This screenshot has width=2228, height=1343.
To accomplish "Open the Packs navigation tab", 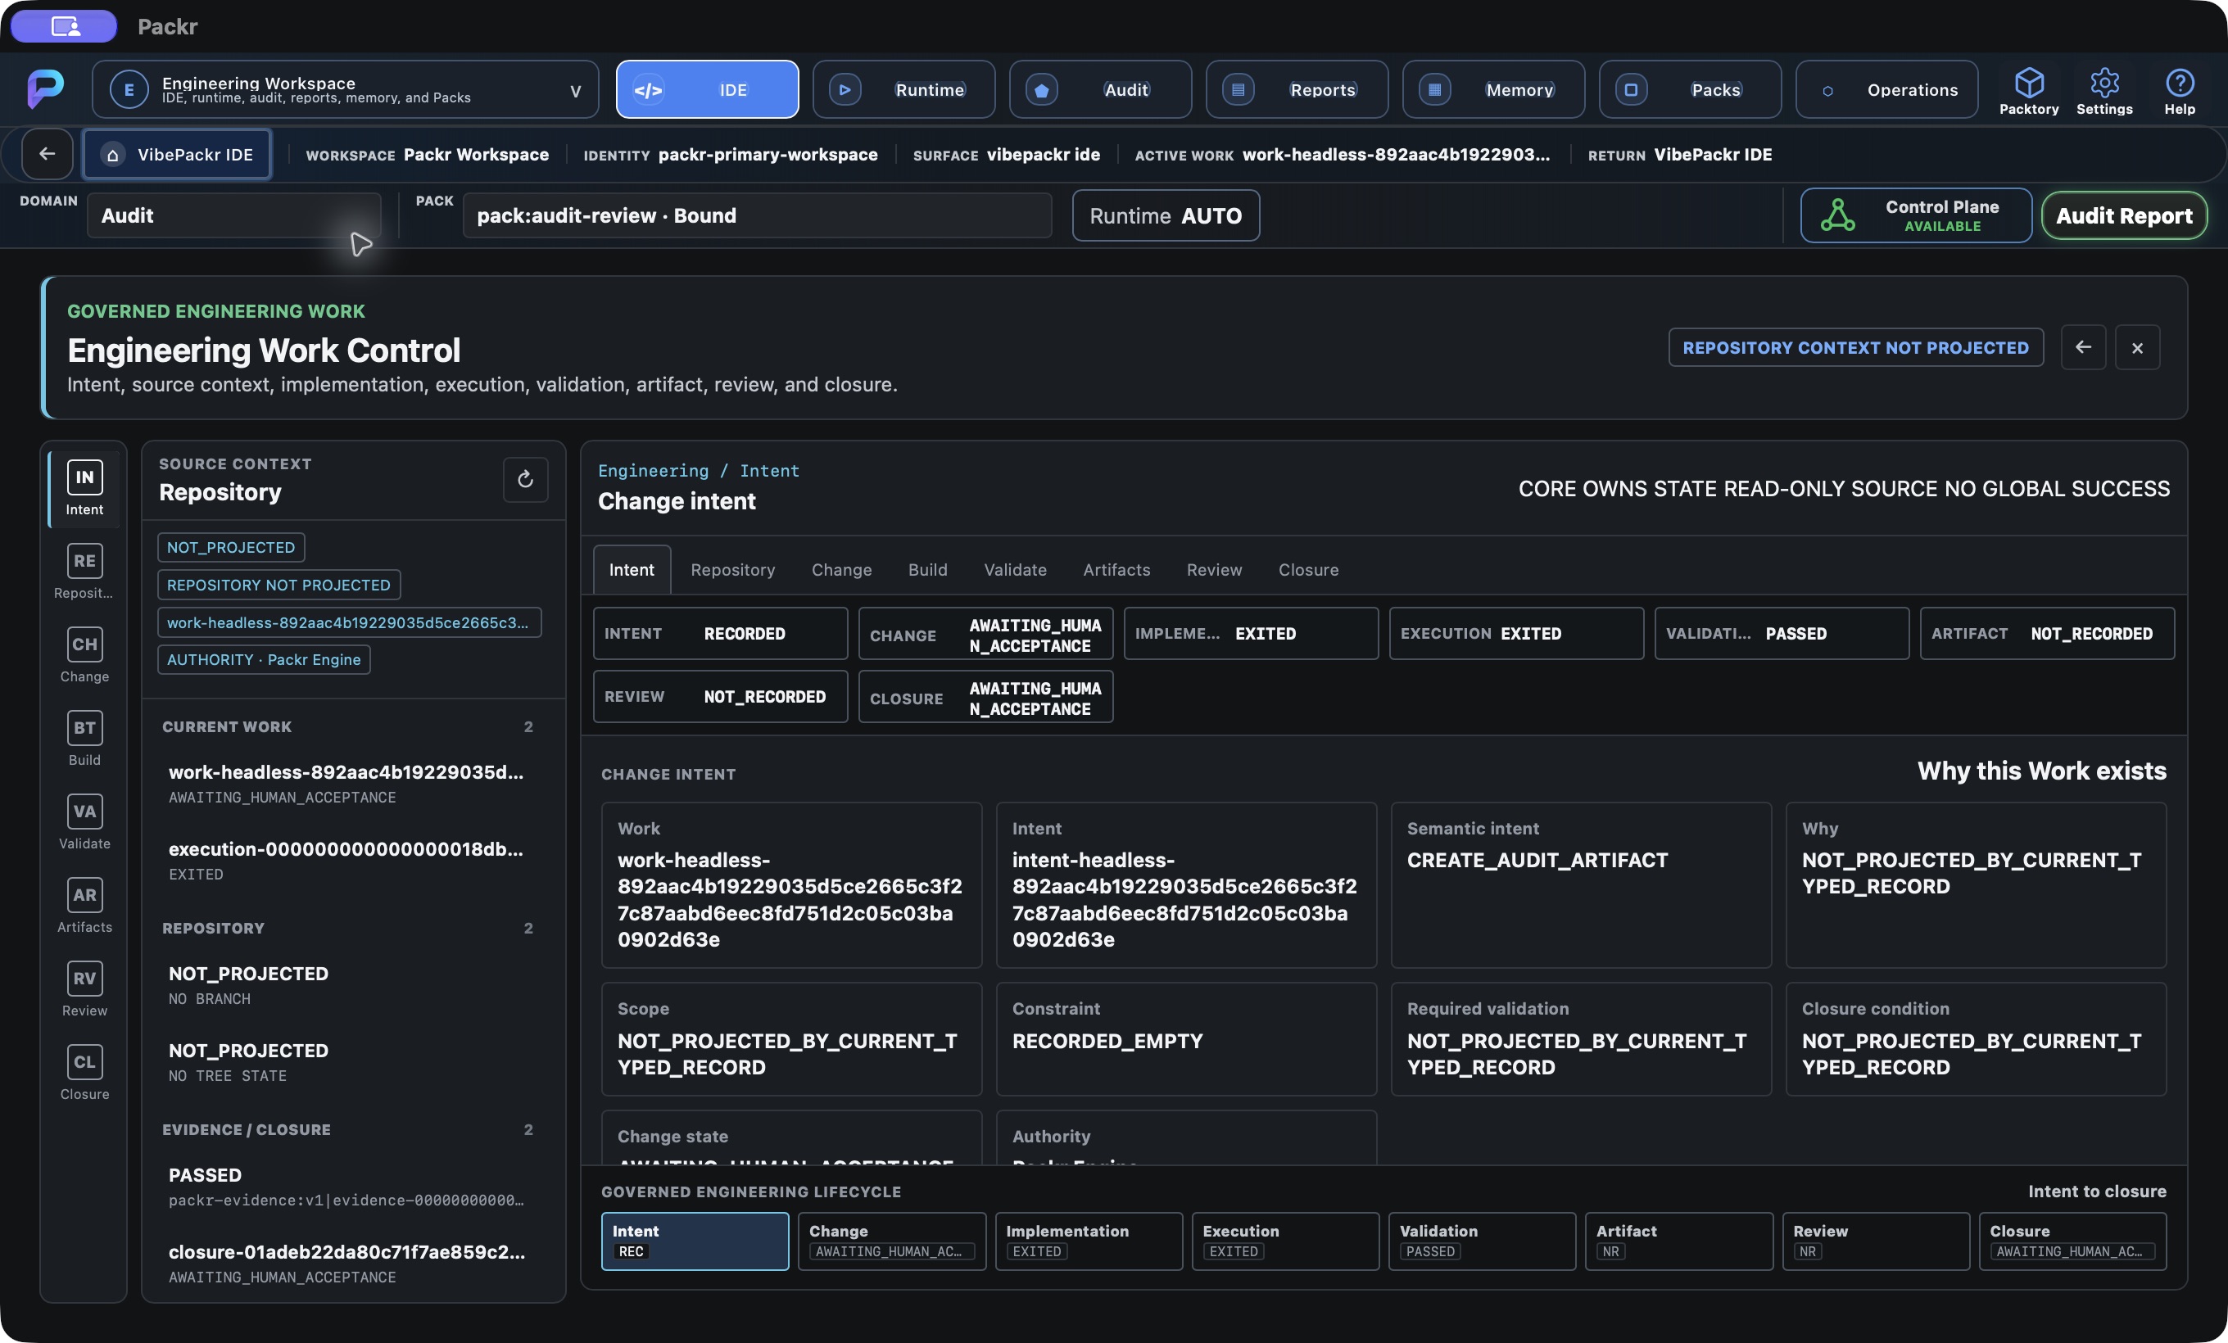I will point(1690,89).
